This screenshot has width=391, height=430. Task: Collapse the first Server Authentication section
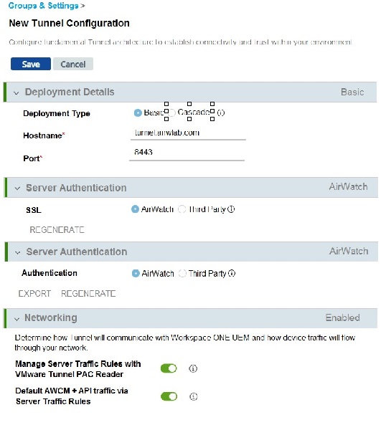(x=17, y=188)
